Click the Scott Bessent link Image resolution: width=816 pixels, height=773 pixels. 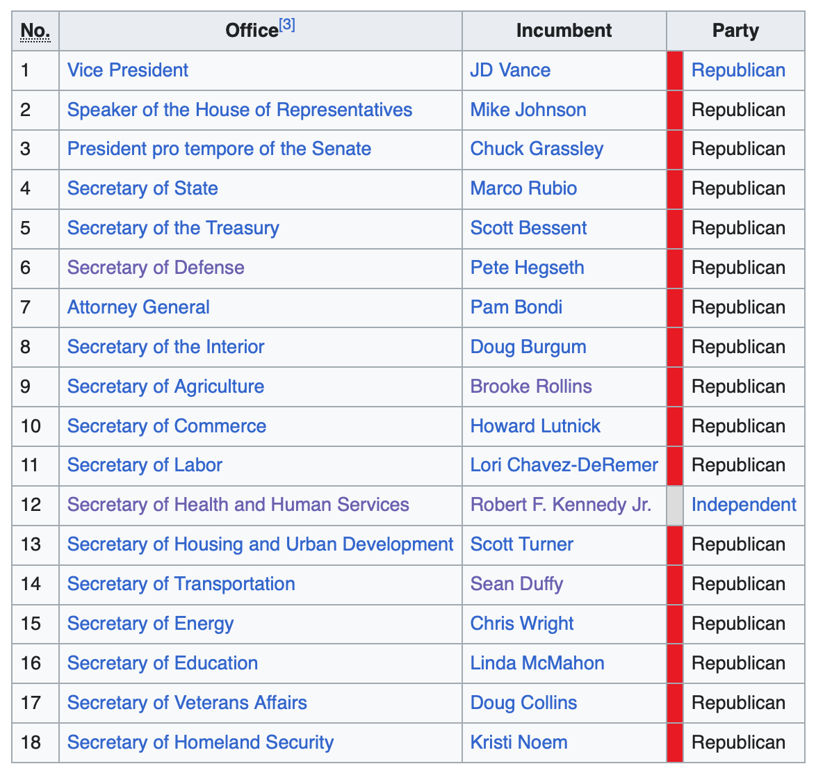[528, 228]
